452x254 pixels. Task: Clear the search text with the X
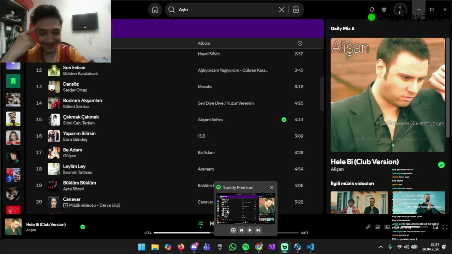point(281,10)
